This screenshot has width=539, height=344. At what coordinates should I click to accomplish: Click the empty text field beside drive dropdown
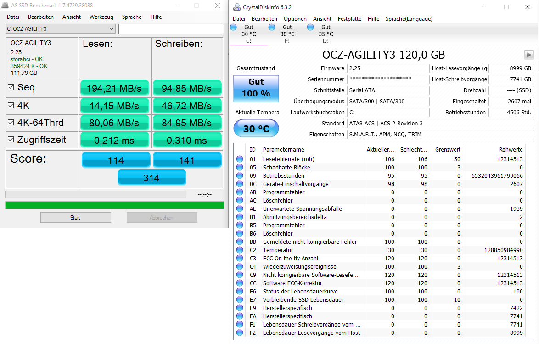click(x=171, y=29)
